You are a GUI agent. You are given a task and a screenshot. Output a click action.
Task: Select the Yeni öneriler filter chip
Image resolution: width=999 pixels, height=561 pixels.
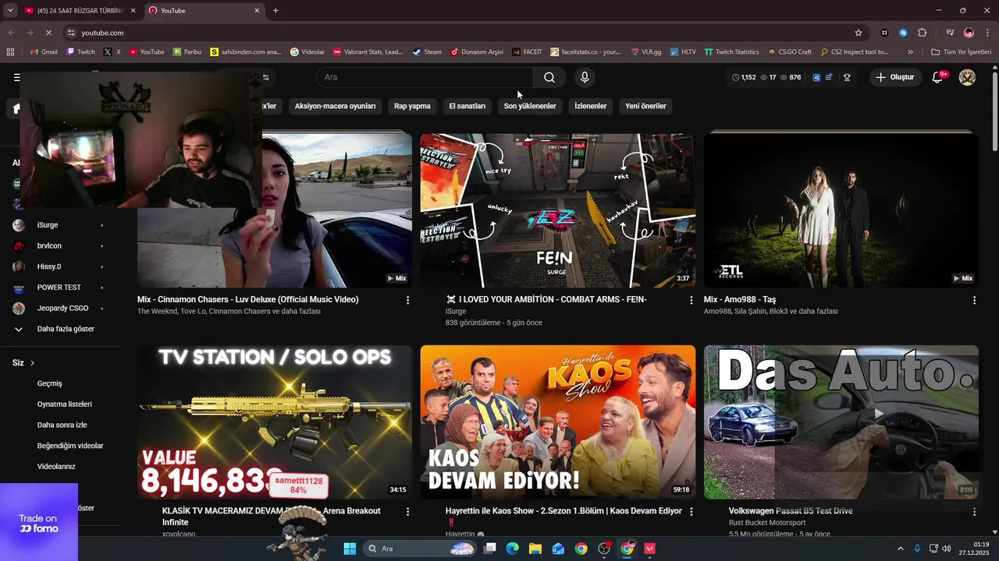click(x=645, y=106)
